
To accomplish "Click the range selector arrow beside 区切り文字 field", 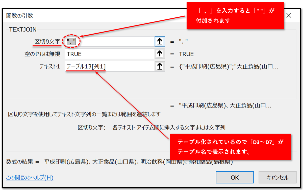I will [x=160, y=41].
